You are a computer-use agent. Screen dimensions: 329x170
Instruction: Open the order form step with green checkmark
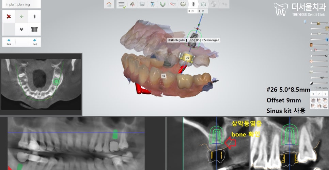(x=122, y=4)
